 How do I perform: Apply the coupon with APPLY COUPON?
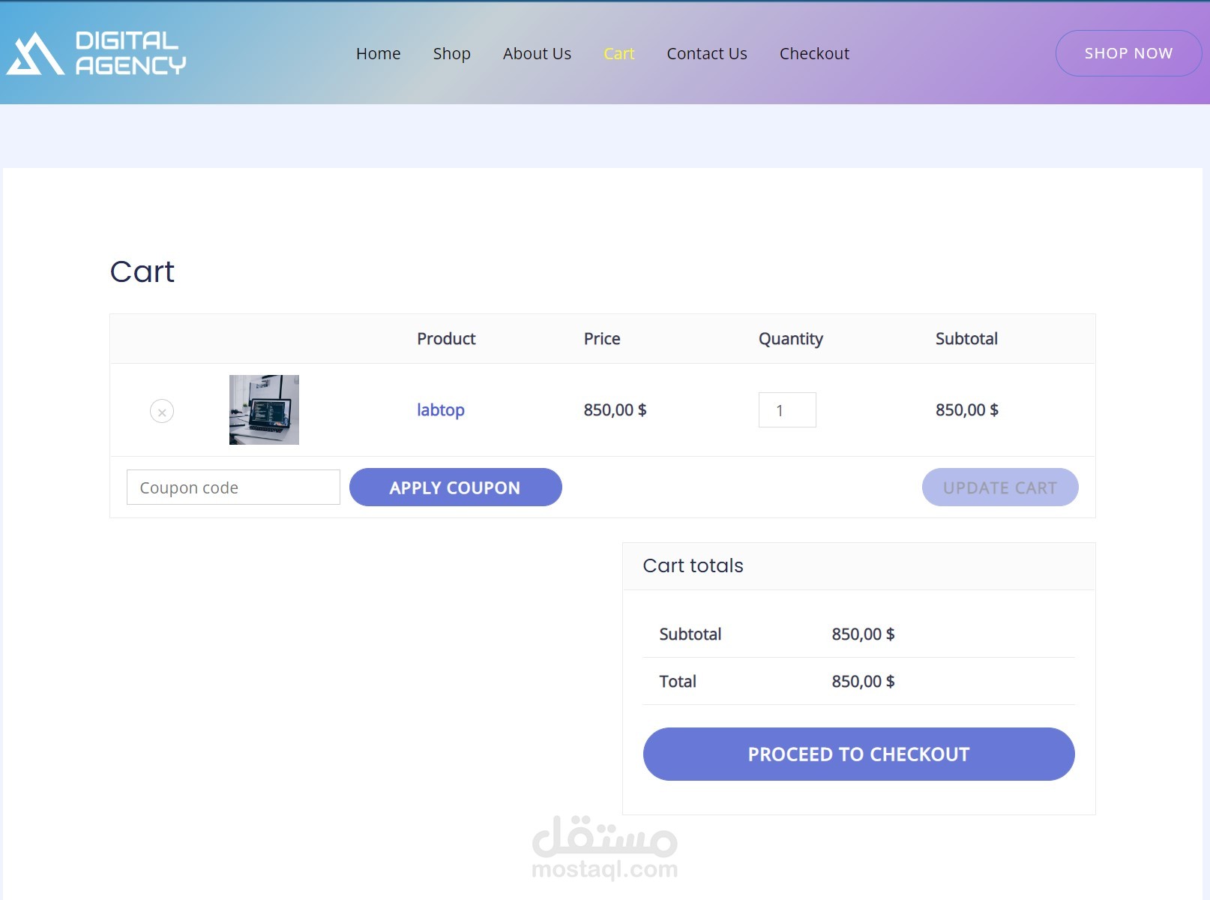[455, 487]
